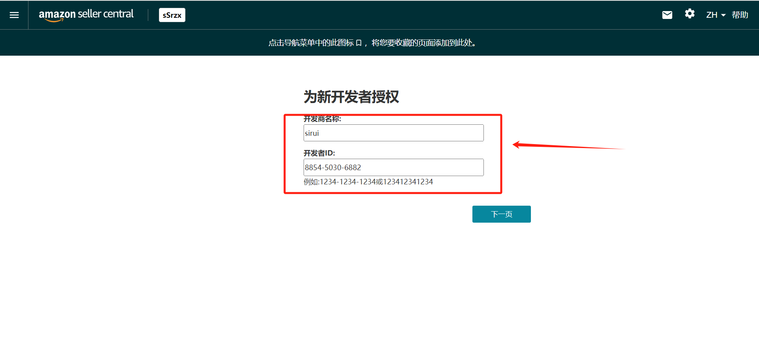Open the mail messages icon
The height and width of the screenshot is (347, 759).
(667, 15)
